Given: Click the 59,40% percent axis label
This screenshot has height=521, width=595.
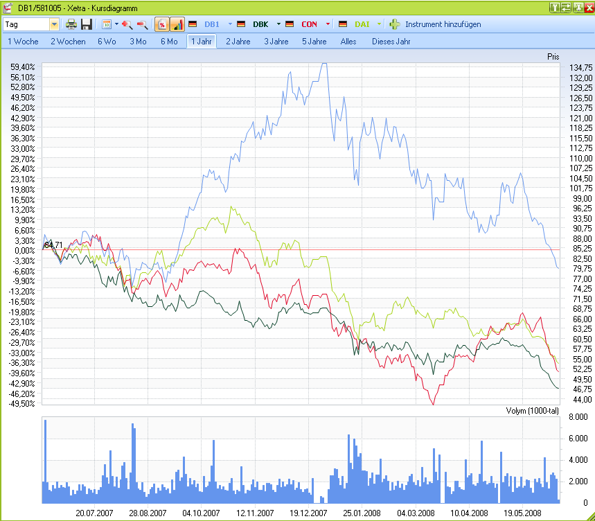Looking at the screenshot, I should 23,67.
